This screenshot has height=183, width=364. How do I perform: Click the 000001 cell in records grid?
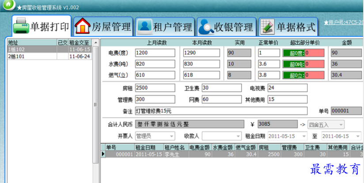pyautogui.click(x=120, y=154)
